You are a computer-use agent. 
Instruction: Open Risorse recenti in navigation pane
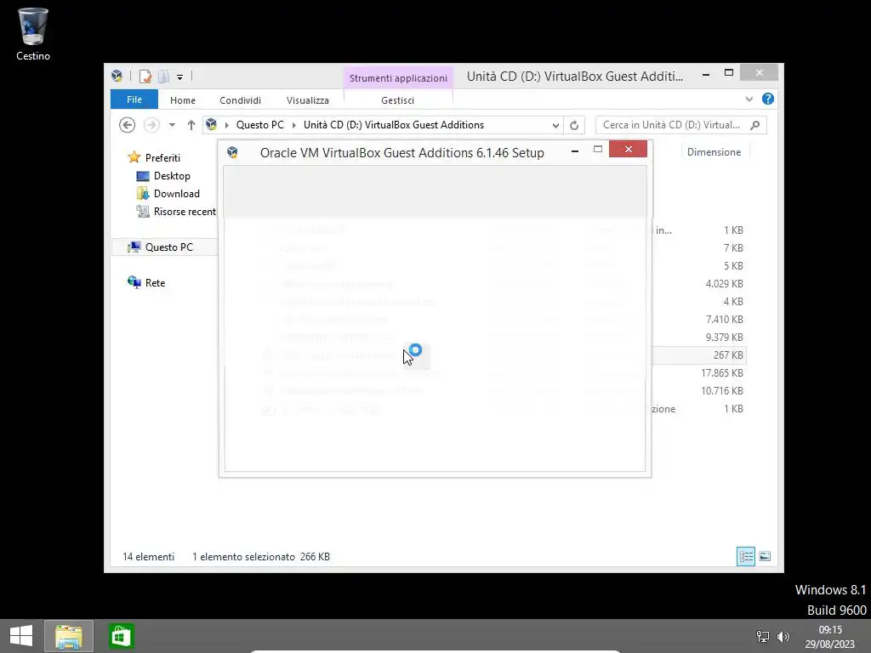coord(176,212)
